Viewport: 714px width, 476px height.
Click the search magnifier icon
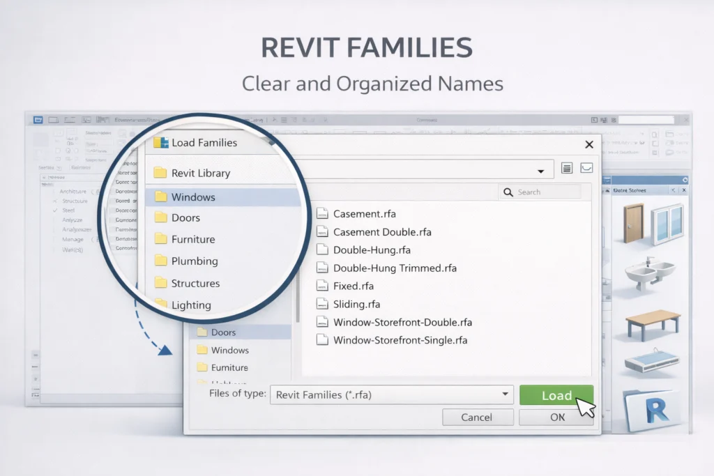tap(510, 192)
